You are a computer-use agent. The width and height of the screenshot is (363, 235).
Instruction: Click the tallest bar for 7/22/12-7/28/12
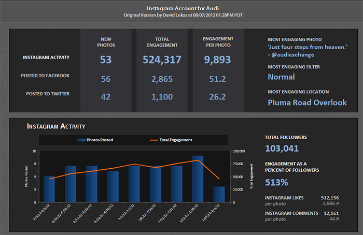pos(198,179)
